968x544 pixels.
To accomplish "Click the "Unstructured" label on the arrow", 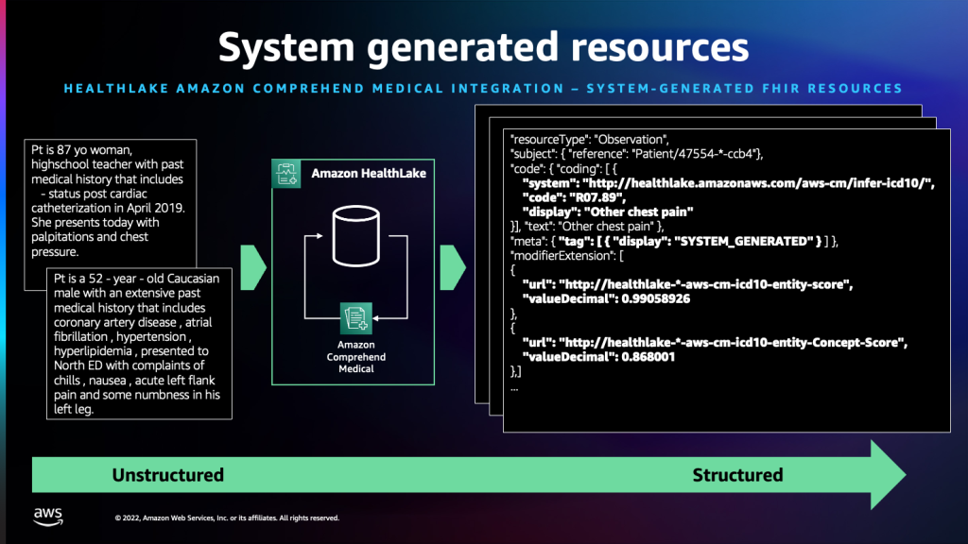I will (x=168, y=475).
